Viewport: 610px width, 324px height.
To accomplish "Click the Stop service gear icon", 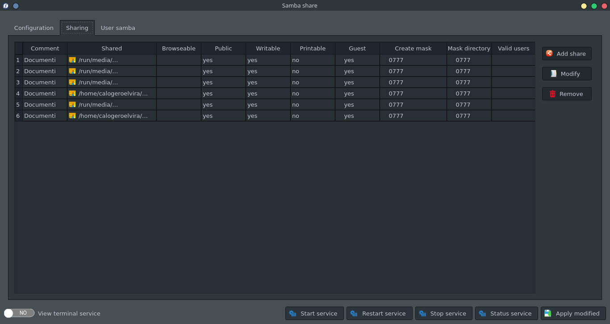I will (x=422, y=313).
